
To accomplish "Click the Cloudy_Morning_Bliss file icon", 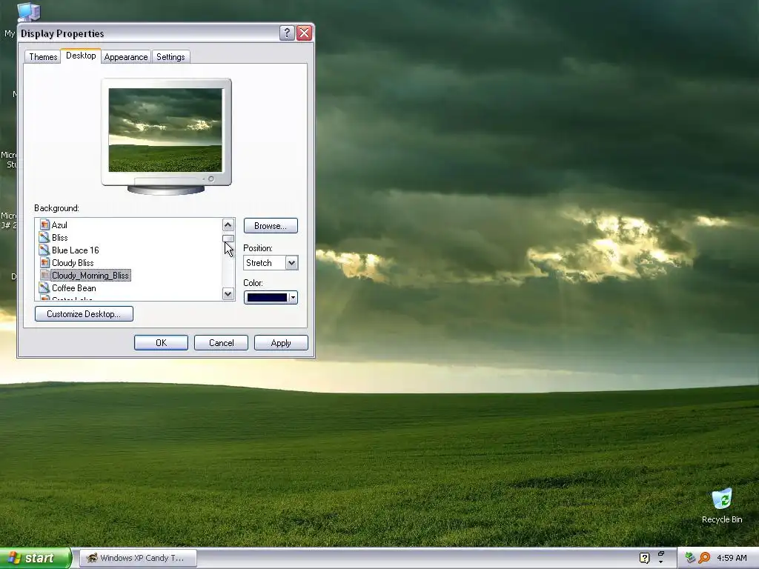I will (x=44, y=275).
